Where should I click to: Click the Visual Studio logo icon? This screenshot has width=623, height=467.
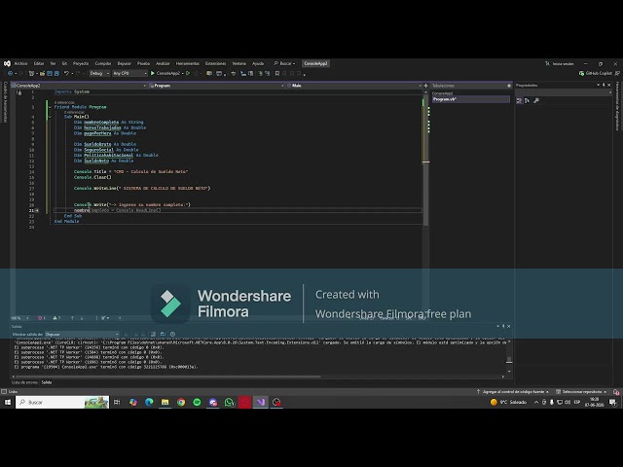tap(7, 63)
